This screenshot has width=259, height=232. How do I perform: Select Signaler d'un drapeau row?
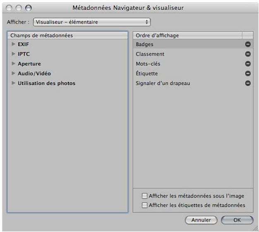pyautogui.click(x=193, y=83)
